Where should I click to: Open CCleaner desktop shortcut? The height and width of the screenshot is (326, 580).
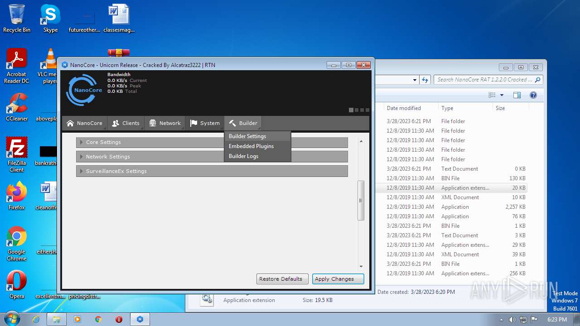17,107
